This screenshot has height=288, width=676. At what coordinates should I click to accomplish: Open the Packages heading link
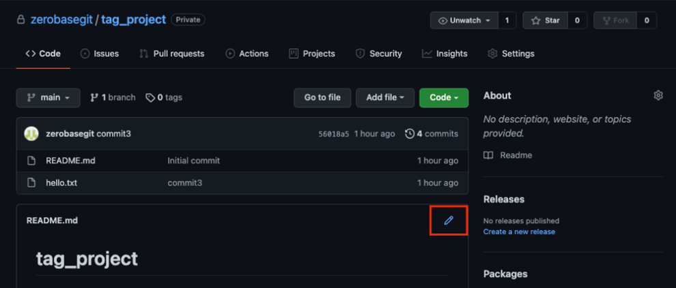tap(505, 274)
